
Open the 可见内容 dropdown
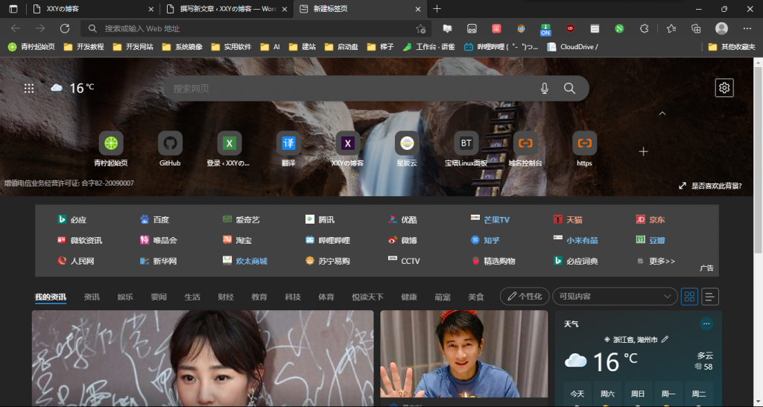pos(614,297)
